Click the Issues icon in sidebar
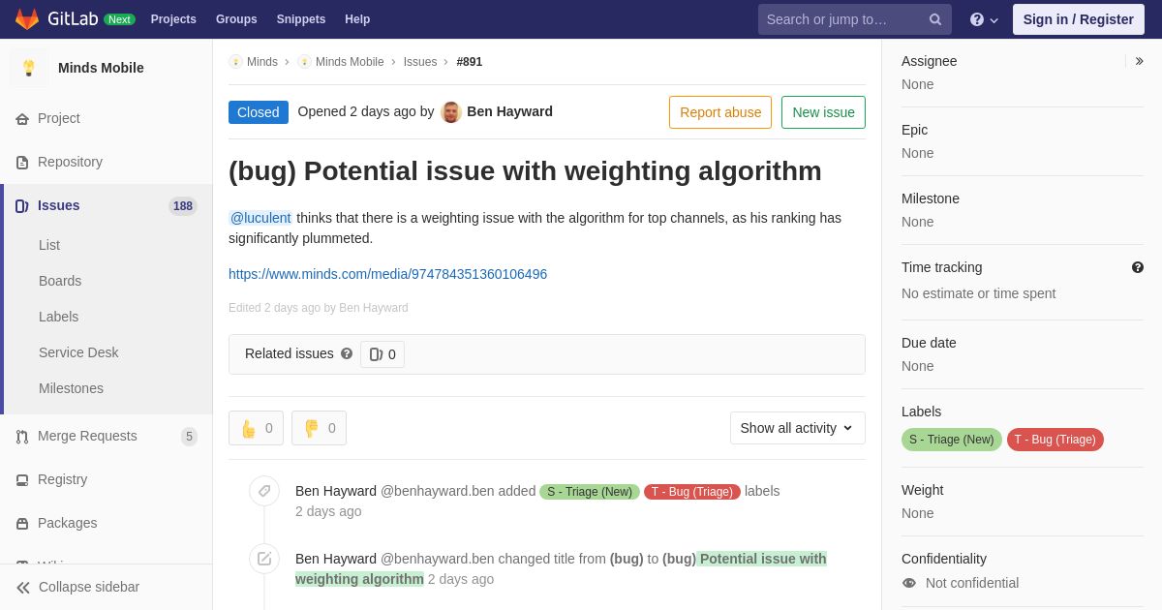This screenshot has height=610, width=1162. click(22, 206)
